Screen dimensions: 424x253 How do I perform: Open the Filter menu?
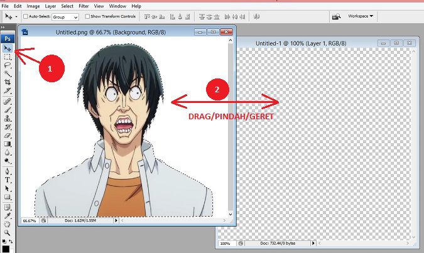click(84, 6)
